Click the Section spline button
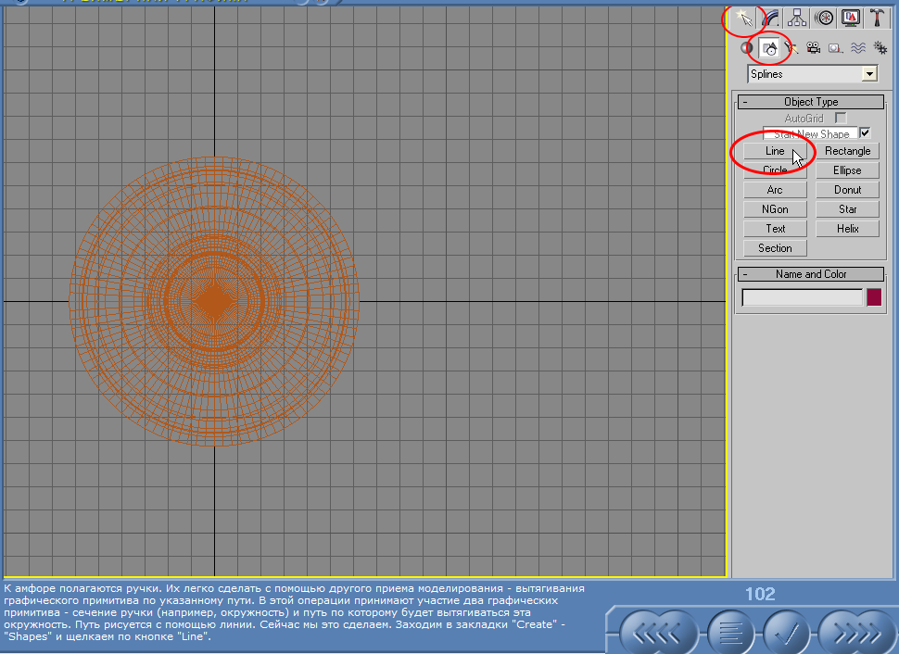 point(775,248)
